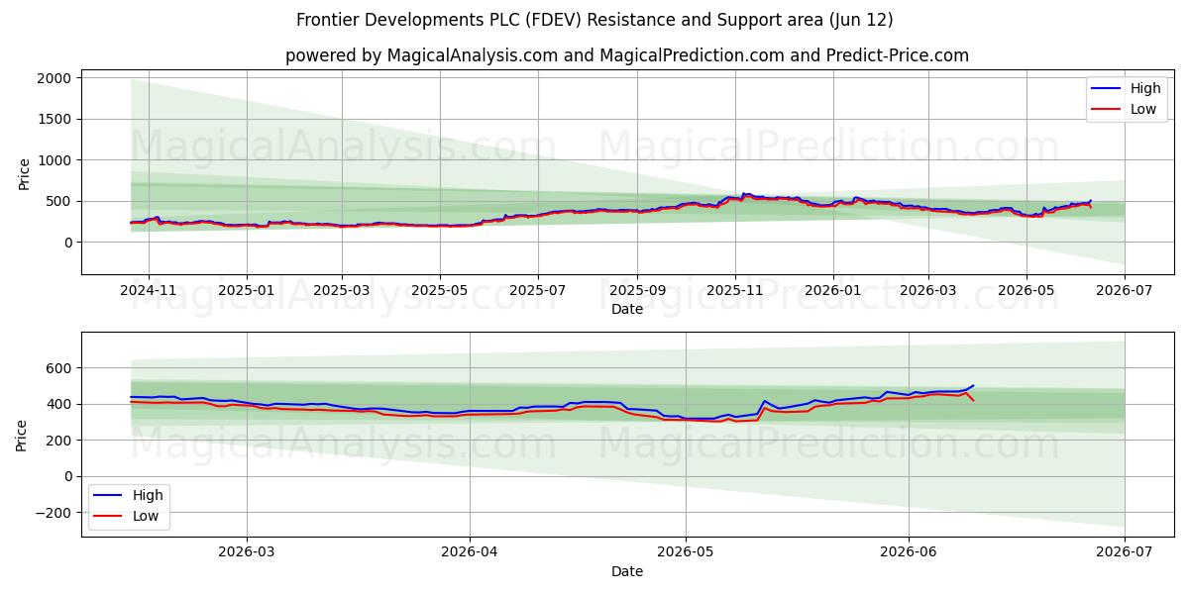
Task: Click the '500' y-axis label on top chart
Action: coord(59,202)
